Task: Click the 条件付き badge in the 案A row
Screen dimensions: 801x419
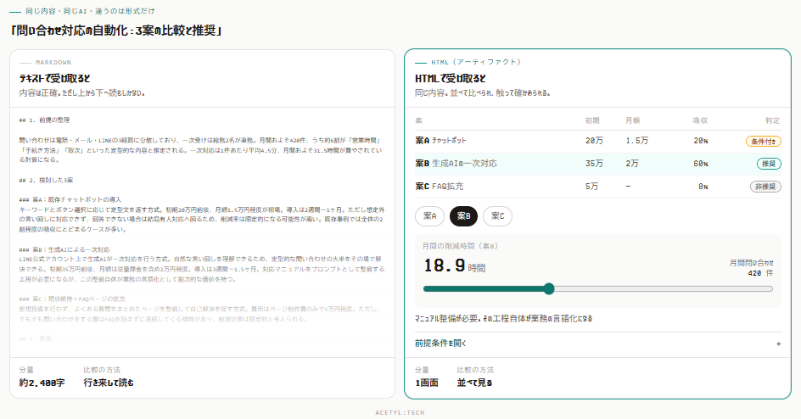Action: [x=763, y=142]
